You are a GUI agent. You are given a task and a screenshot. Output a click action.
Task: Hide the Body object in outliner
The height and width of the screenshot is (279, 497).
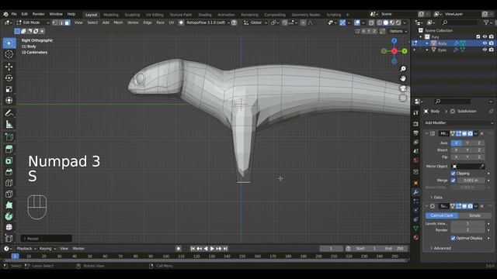point(485,43)
